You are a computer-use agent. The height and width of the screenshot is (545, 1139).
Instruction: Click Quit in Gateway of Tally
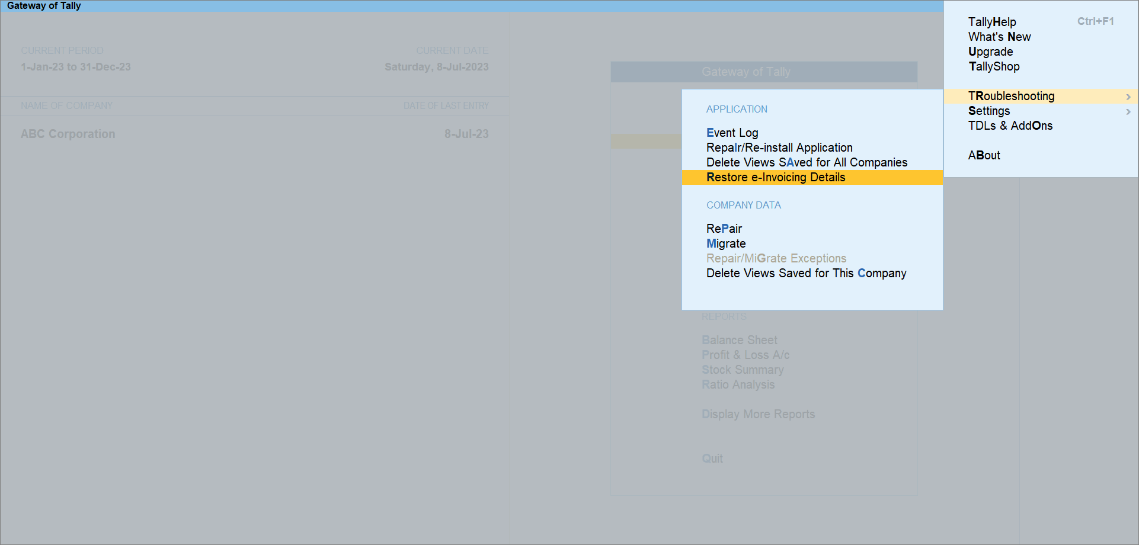pos(712,459)
